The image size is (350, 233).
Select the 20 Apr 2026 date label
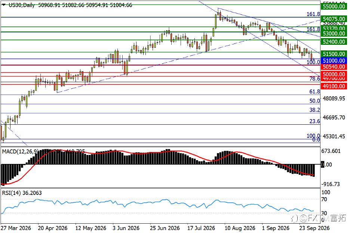(53, 228)
